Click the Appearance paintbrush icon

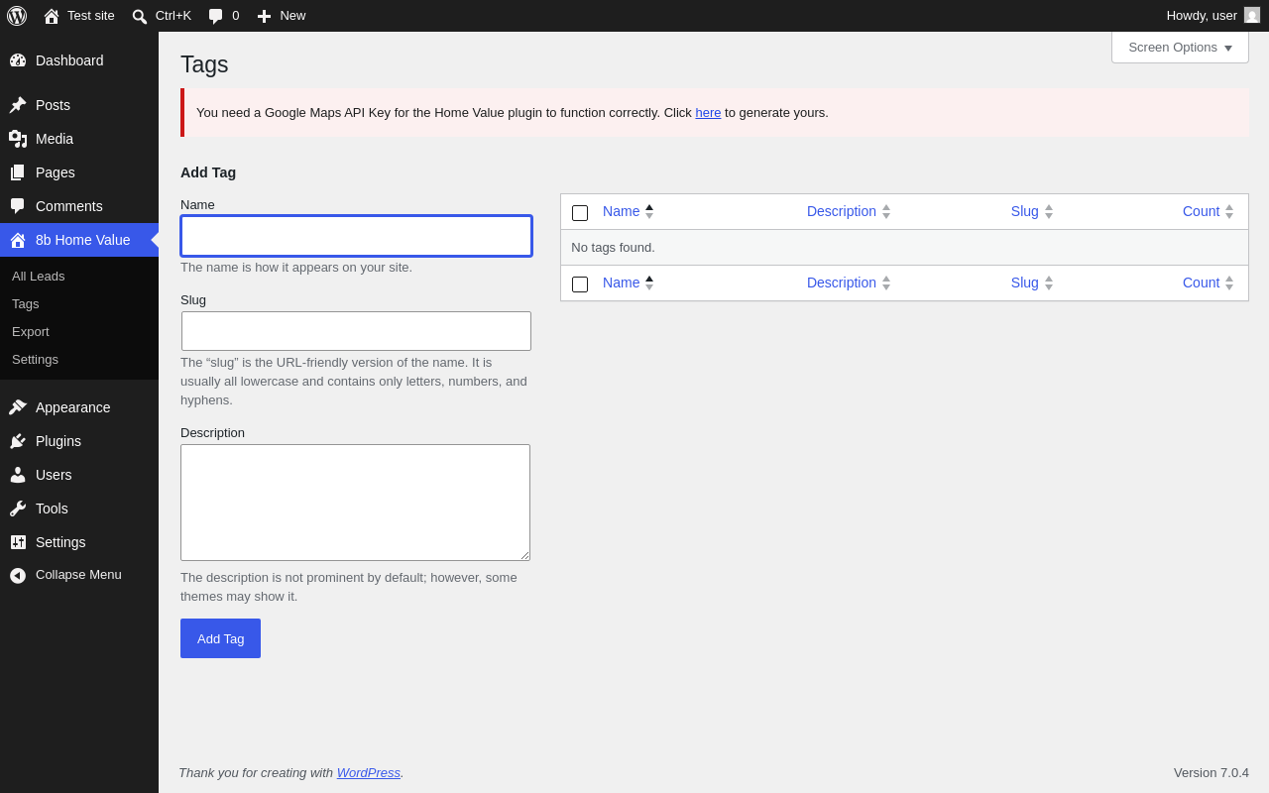pos(18,407)
